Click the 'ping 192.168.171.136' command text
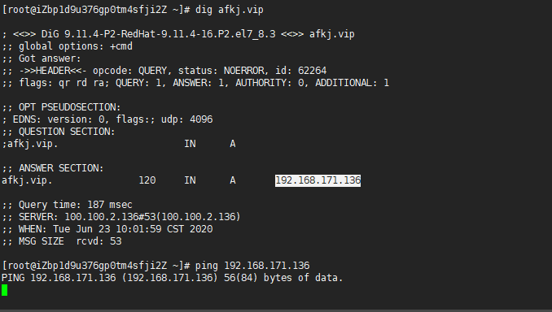 252,266
